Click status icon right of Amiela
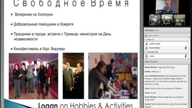This screenshot has width=192, height=108. click(x=186, y=56)
